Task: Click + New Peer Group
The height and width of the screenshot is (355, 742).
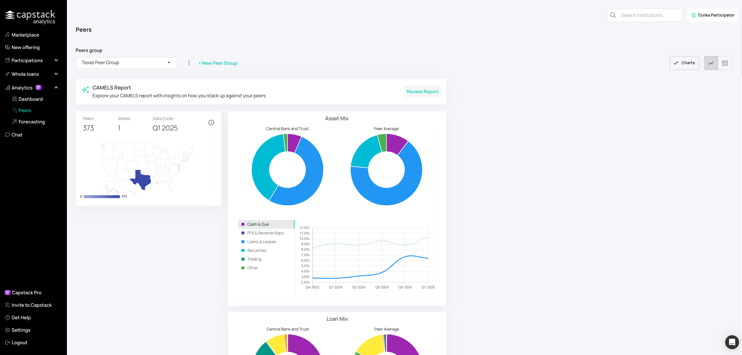Action: click(x=218, y=63)
